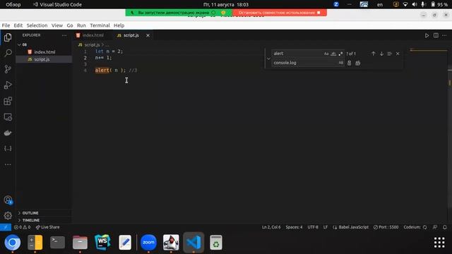The image size is (452, 254).
Task: Open the Run menu
Action: pyautogui.click(x=81, y=25)
